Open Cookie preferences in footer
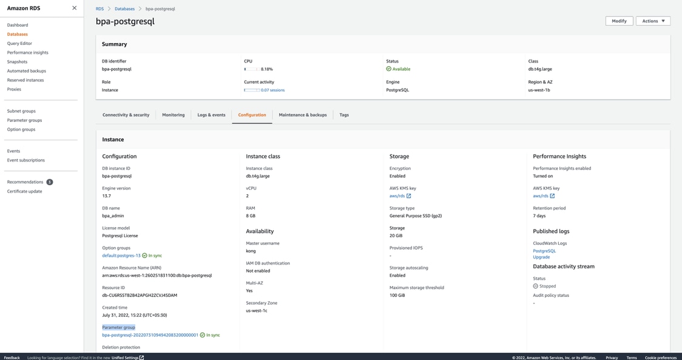 click(x=661, y=358)
